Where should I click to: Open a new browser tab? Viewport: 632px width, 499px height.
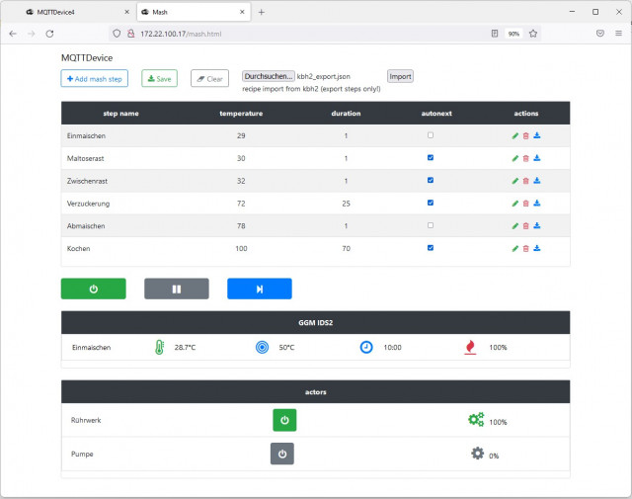pyautogui.click(x=261, y=12)
